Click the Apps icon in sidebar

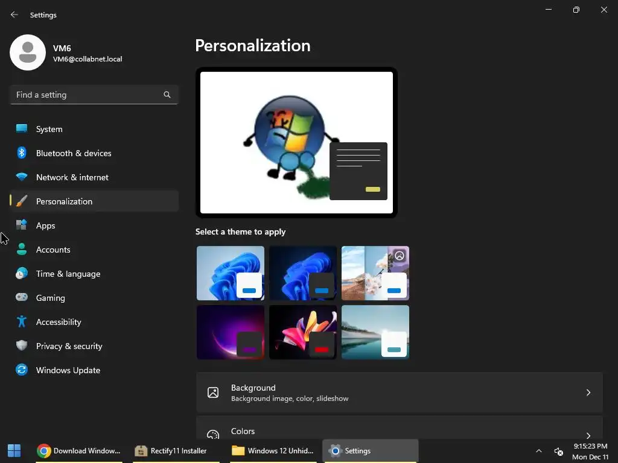click(x=22, y=225)
